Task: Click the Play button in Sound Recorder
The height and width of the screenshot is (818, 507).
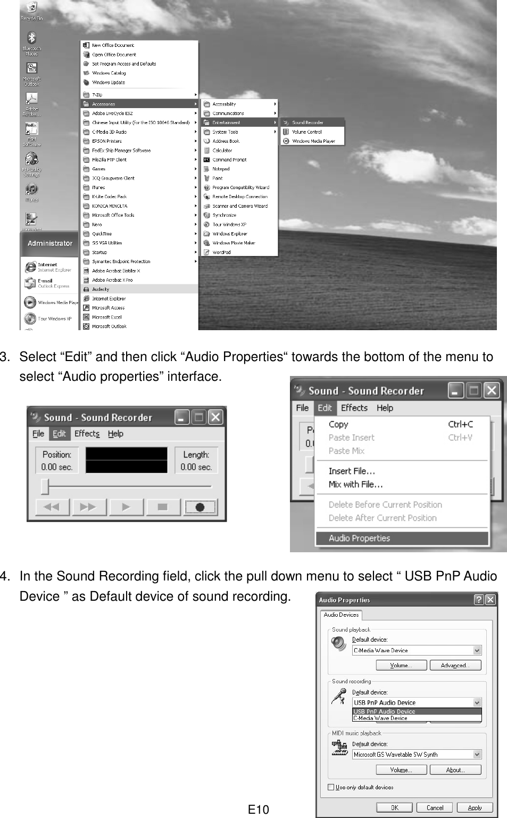Action: pyautogui.click(x=126, y=507)
